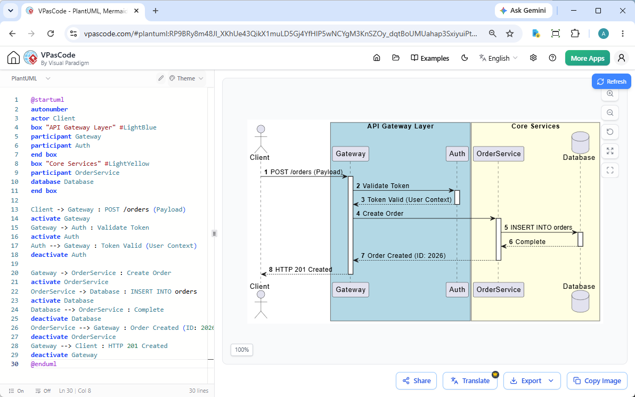Viewport: 635px width, 397px height.
Task: Click the VPasCode home icon
Action: [x=13, y=58]
